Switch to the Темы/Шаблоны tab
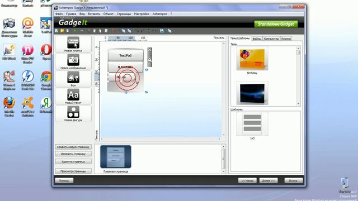Viewport: 358px width, 201px height. (x=240, y=39)
